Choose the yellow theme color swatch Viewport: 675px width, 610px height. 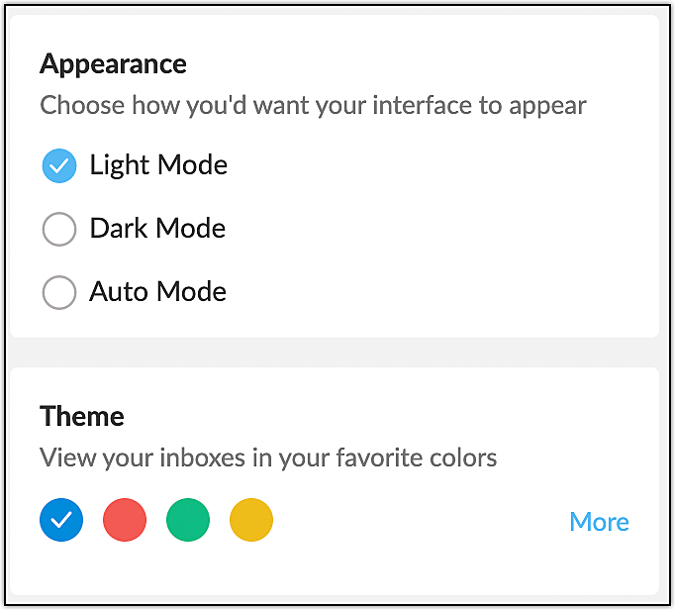pyautogui.click(x=251, y=520)
